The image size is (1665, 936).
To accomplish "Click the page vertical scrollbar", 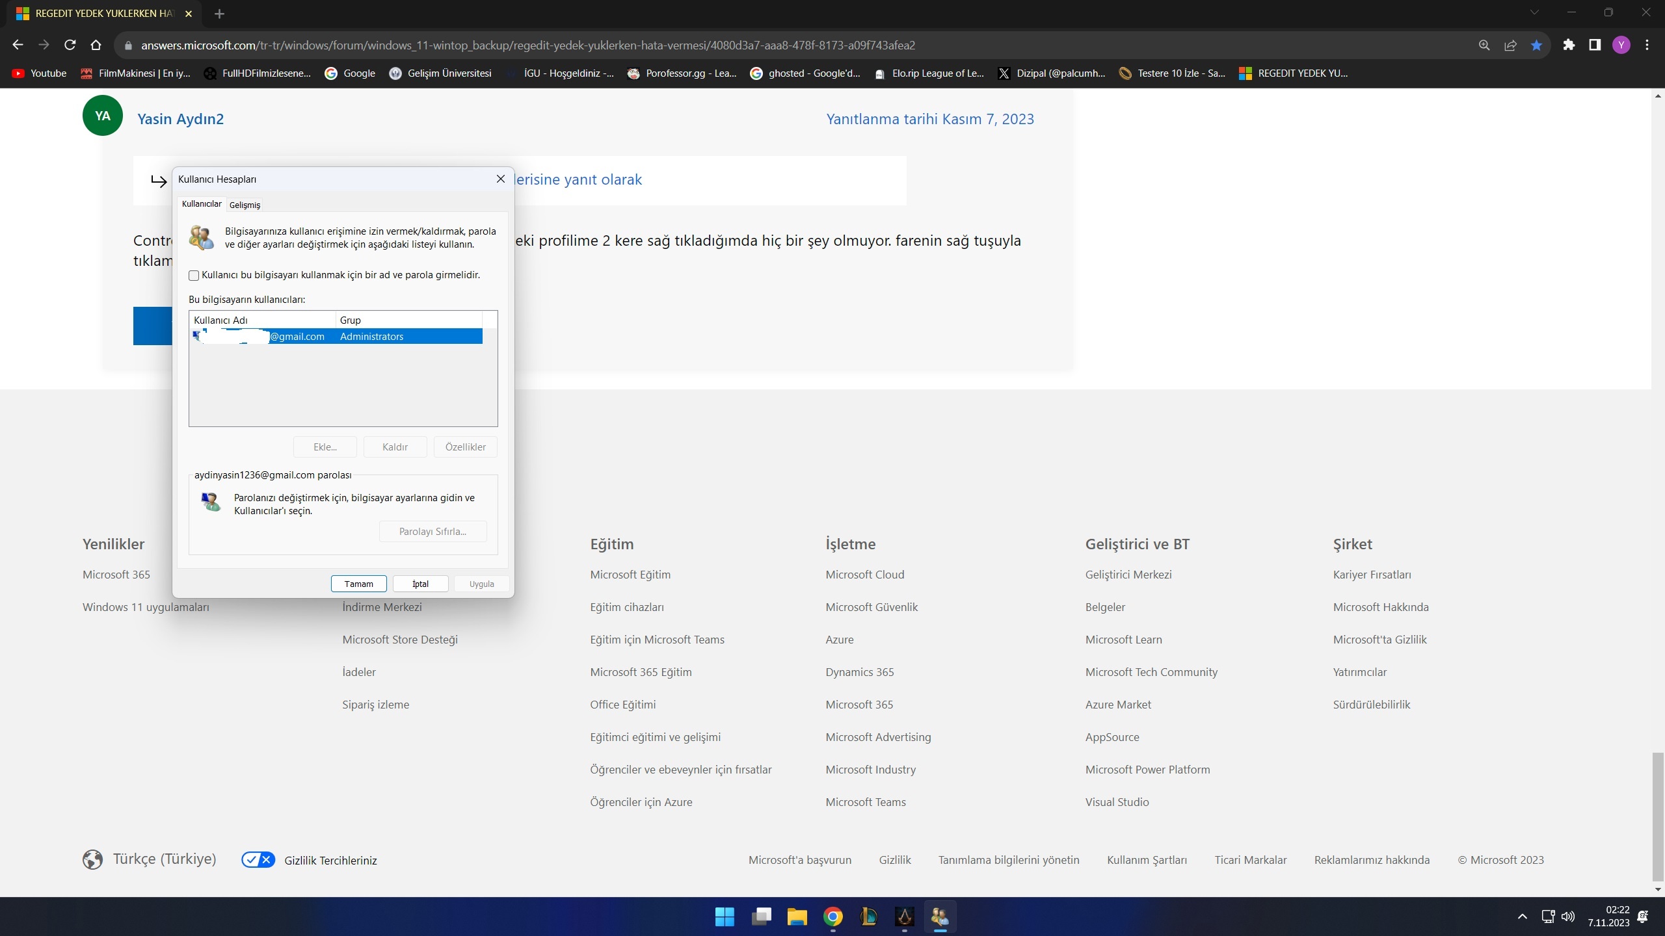I will pos(1658,816).
